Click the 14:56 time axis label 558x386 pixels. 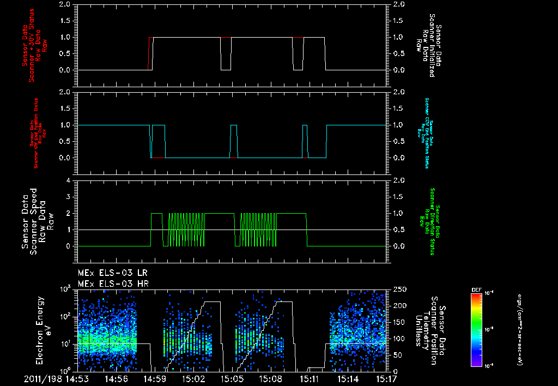[116, 379]
